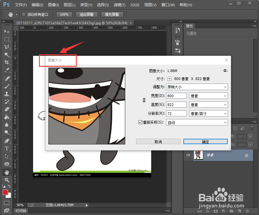The width and height of the screenshot is (259, 215).
Task: Click the 适合屏幕 button
Action: [87, 14]
